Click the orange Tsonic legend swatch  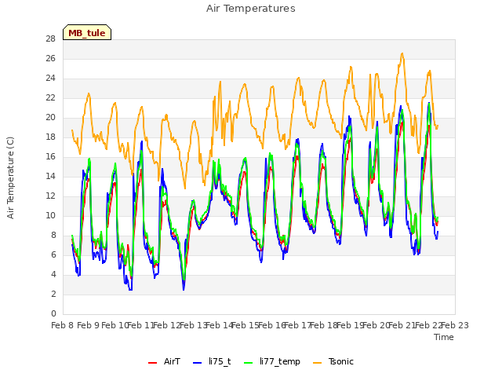click(x=317, y=362)
